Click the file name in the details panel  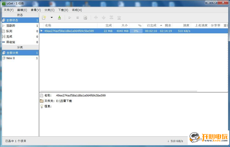(x=81, y=95)
